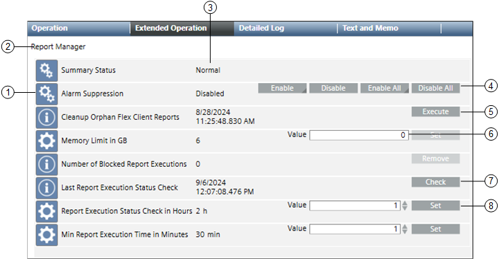Click the Number of Blocked Report Executions label
The image size is (499, 259).
tap(124, 164)
